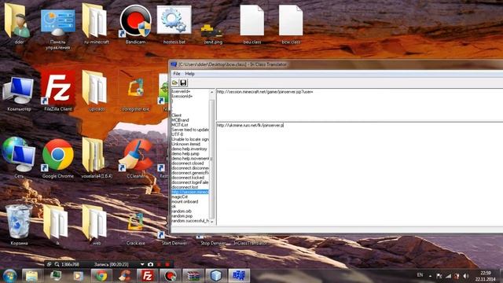Select the Google Chrome desktop shortcut
The image size is (503, 283).
[57, 159]
